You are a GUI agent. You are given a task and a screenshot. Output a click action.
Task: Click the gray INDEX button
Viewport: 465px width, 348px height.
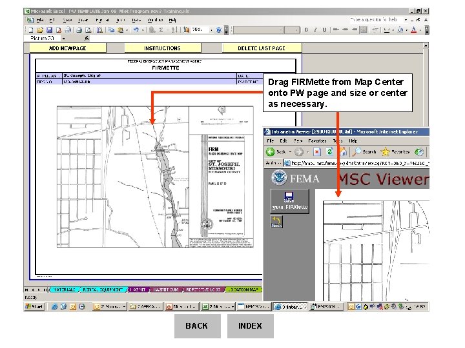251,326
